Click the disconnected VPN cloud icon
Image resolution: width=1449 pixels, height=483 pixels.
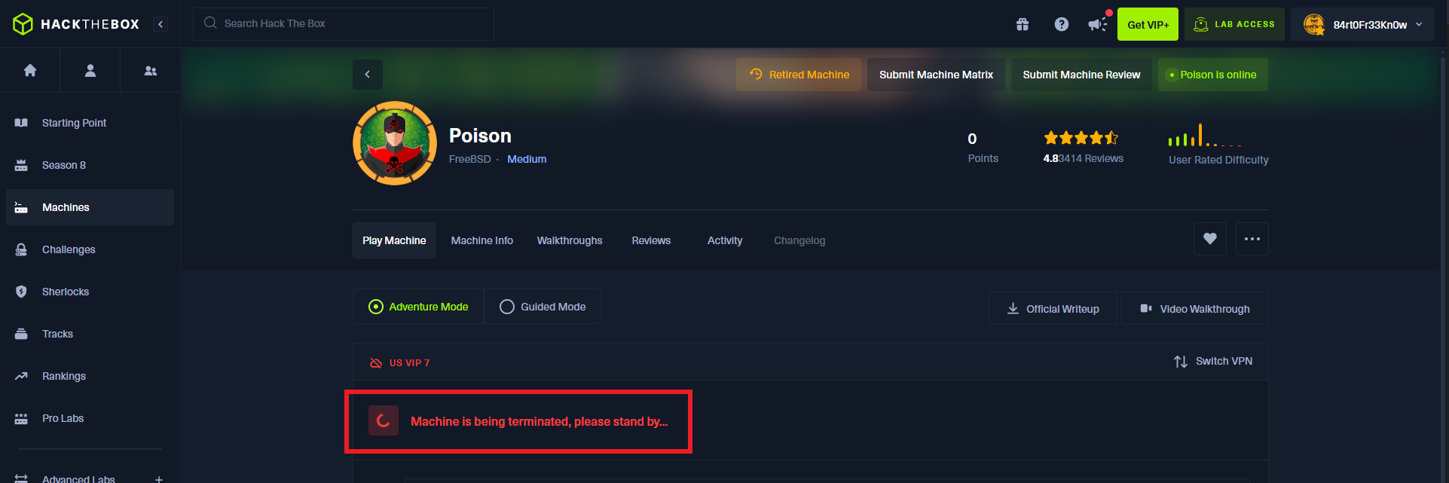tap(375, 363)
